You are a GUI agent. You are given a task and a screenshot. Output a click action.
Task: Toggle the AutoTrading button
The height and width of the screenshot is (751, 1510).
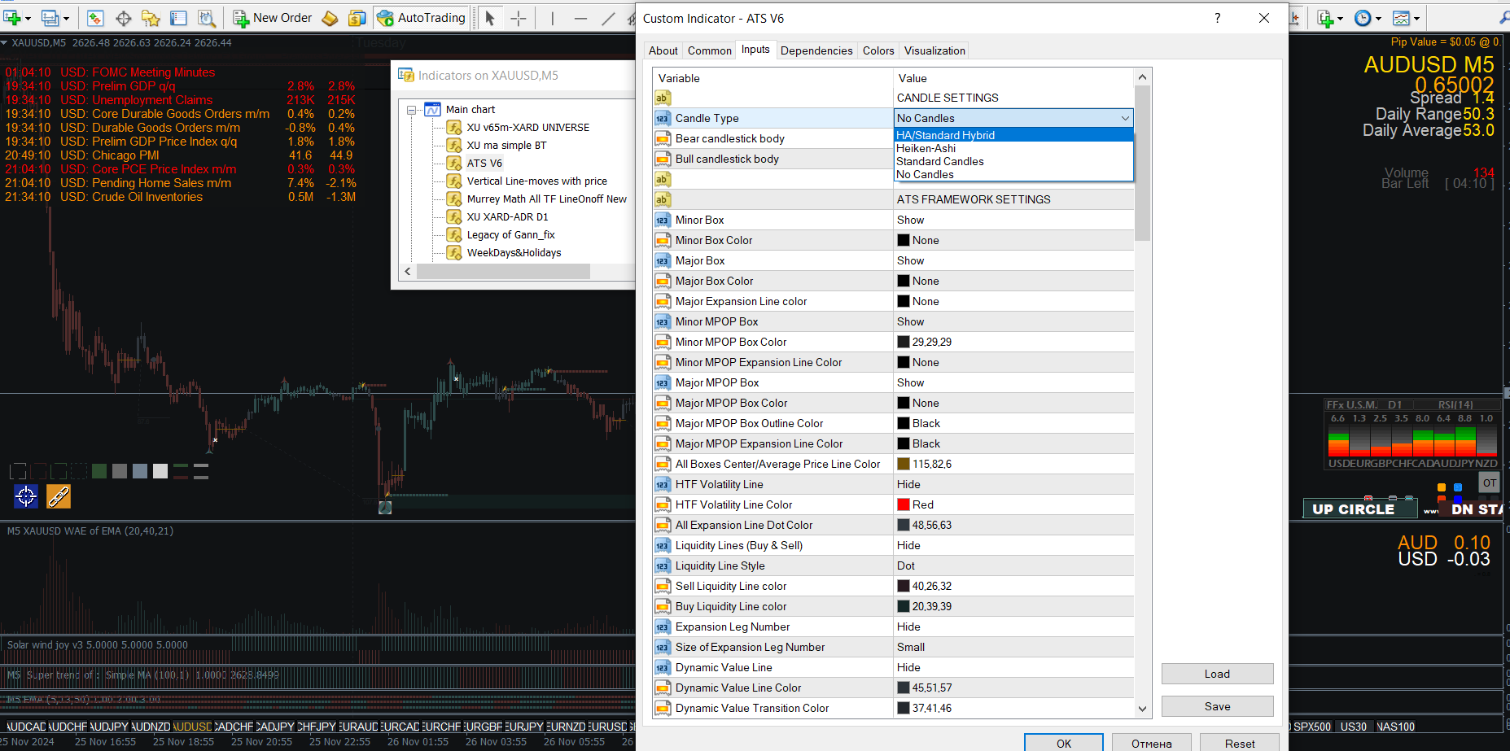(421, 18)
